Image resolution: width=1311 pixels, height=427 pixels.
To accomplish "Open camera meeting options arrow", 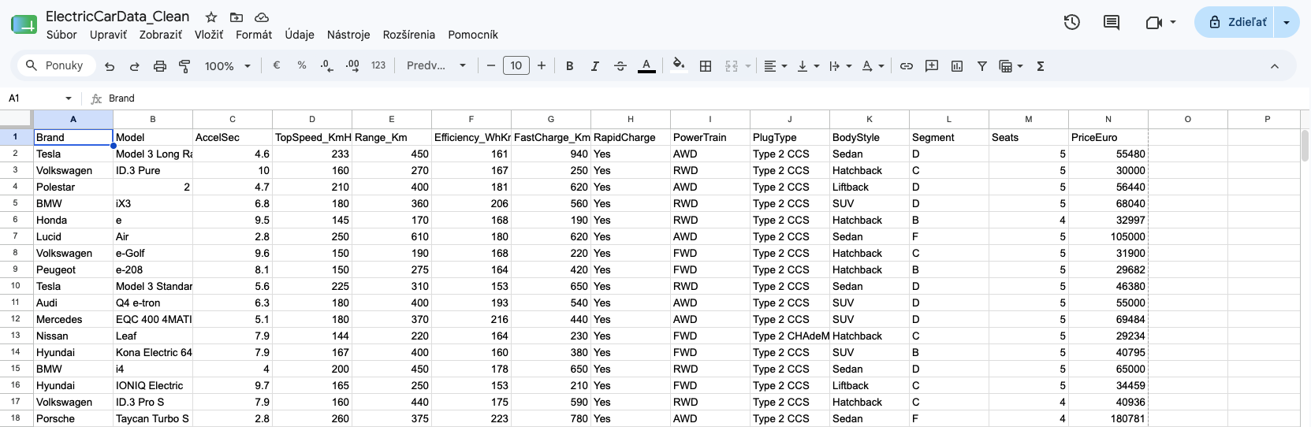I will point(1173,22).
